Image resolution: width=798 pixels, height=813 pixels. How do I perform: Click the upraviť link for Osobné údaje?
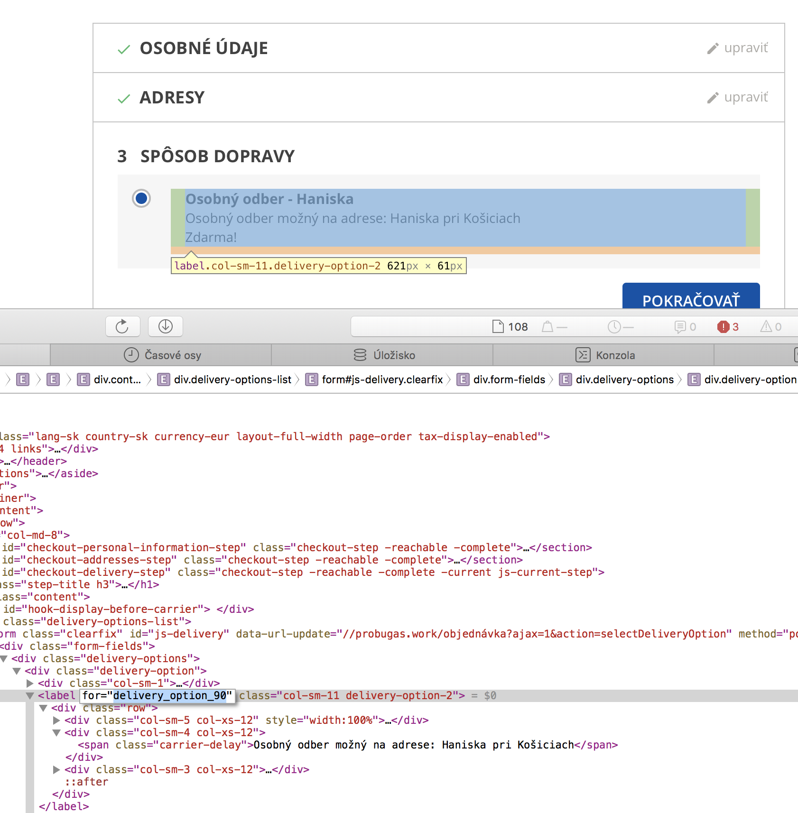click(737, 48)
